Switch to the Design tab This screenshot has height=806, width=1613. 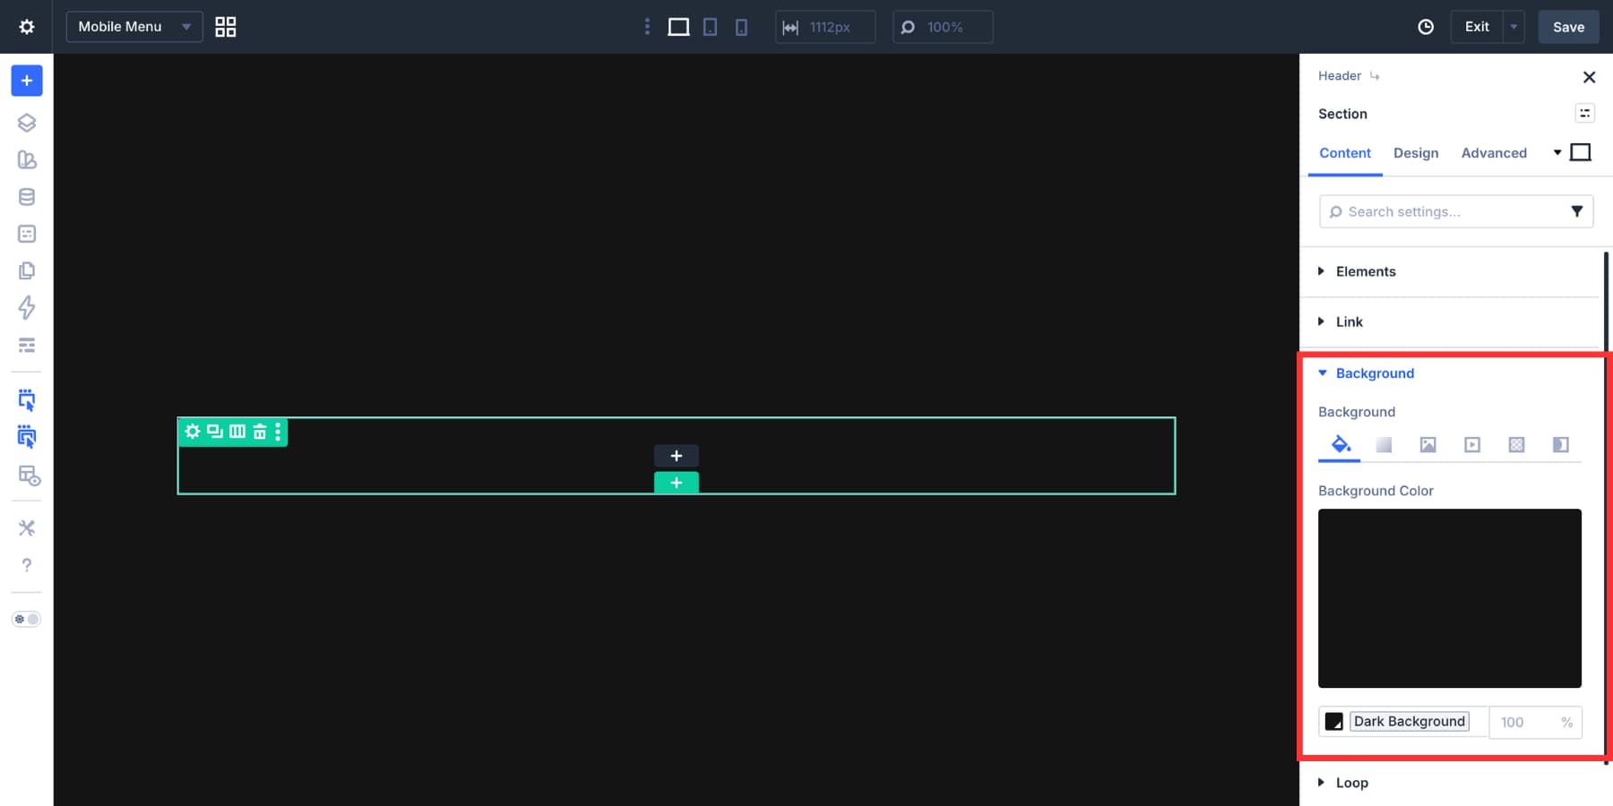tap(1416, 153)
